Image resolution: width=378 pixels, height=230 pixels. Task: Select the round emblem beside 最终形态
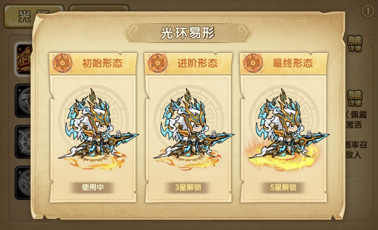(x=253, y=63)
